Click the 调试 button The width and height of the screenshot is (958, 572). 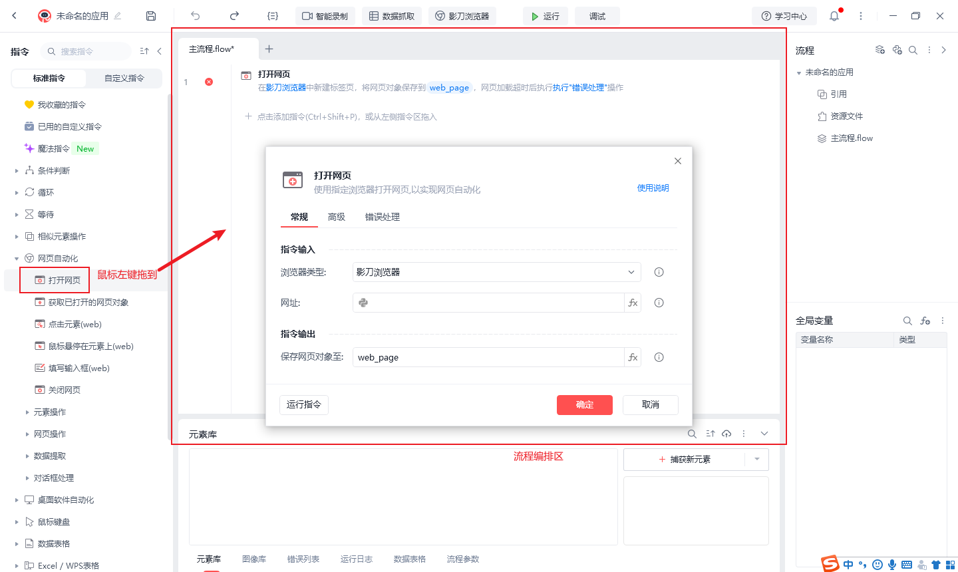point(597,16)
